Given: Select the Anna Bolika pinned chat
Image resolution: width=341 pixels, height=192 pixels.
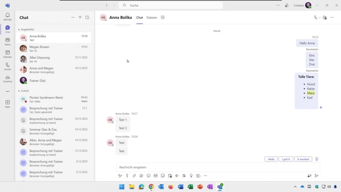Looking at the screenshot, I should coord(54,38).
